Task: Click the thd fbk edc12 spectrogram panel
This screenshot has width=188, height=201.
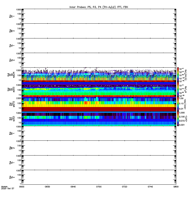Action: (x=99, y=104)
